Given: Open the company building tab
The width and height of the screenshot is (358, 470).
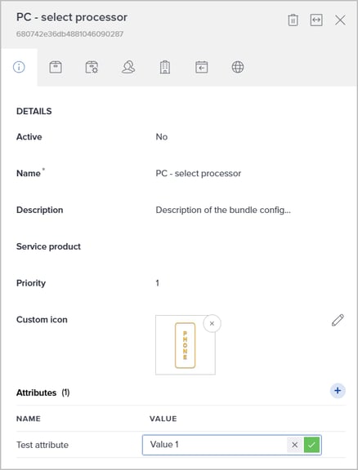Looking at the screenshot, I should (165, 67).
